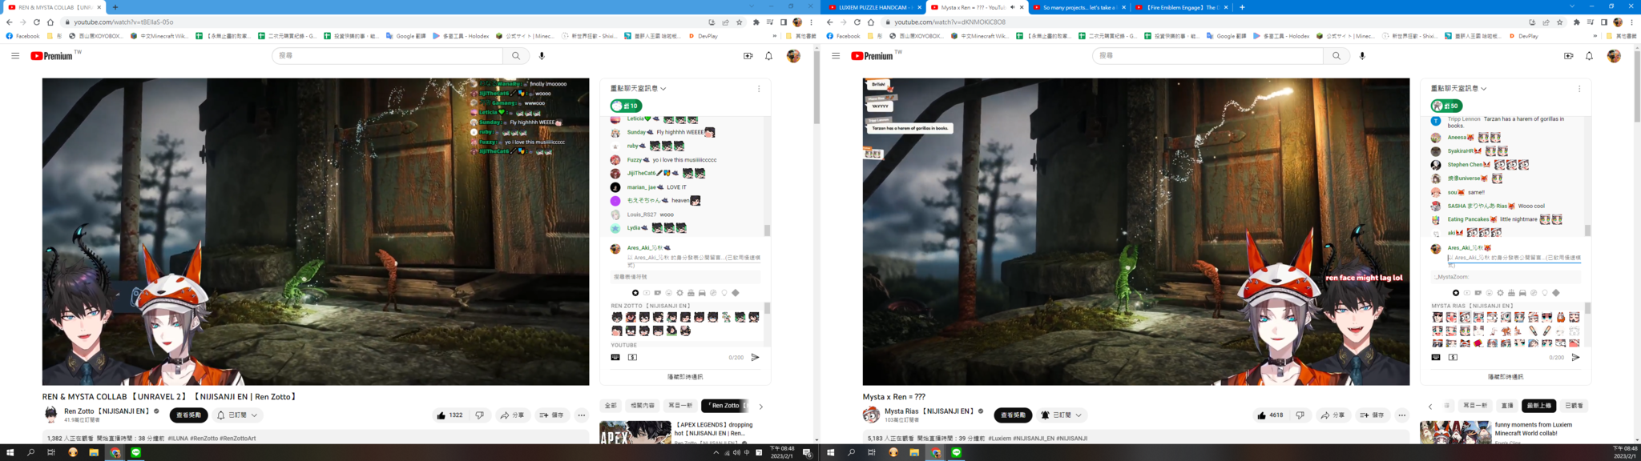
Task: Open more actions for Mysta x Ren video
Action: coord(1402,415)
